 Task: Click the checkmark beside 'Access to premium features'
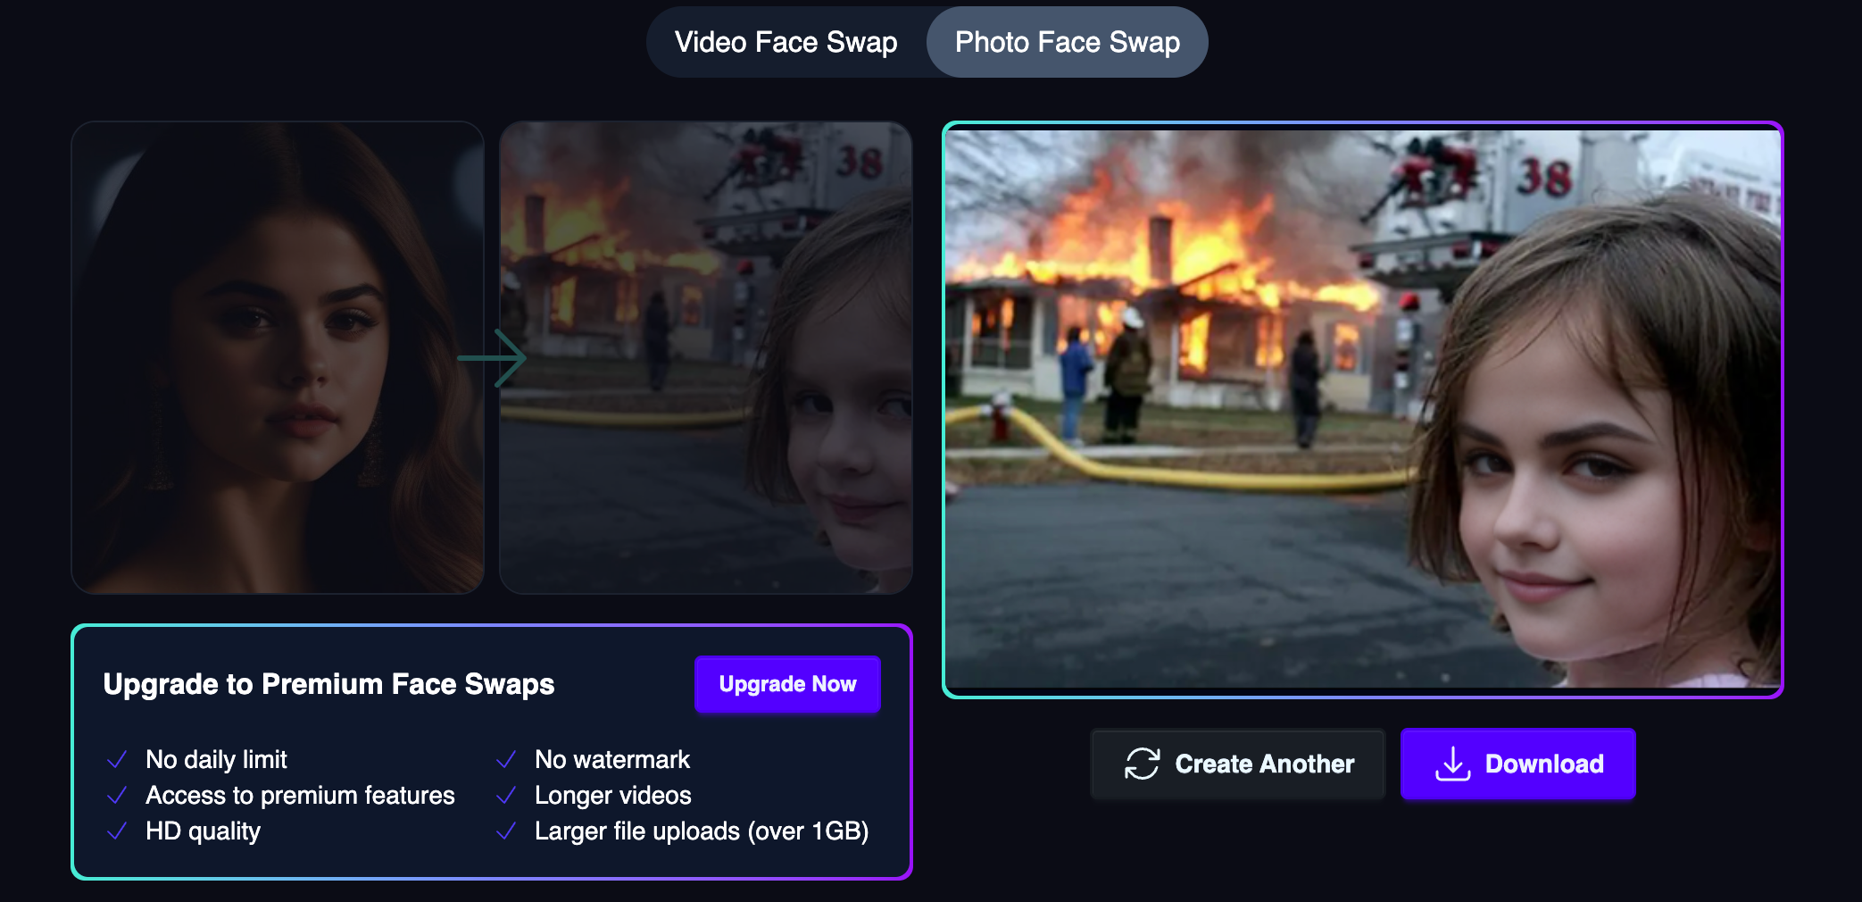click(117, 795)
